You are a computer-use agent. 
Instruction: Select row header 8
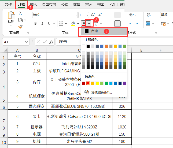(x=4, y=127)
